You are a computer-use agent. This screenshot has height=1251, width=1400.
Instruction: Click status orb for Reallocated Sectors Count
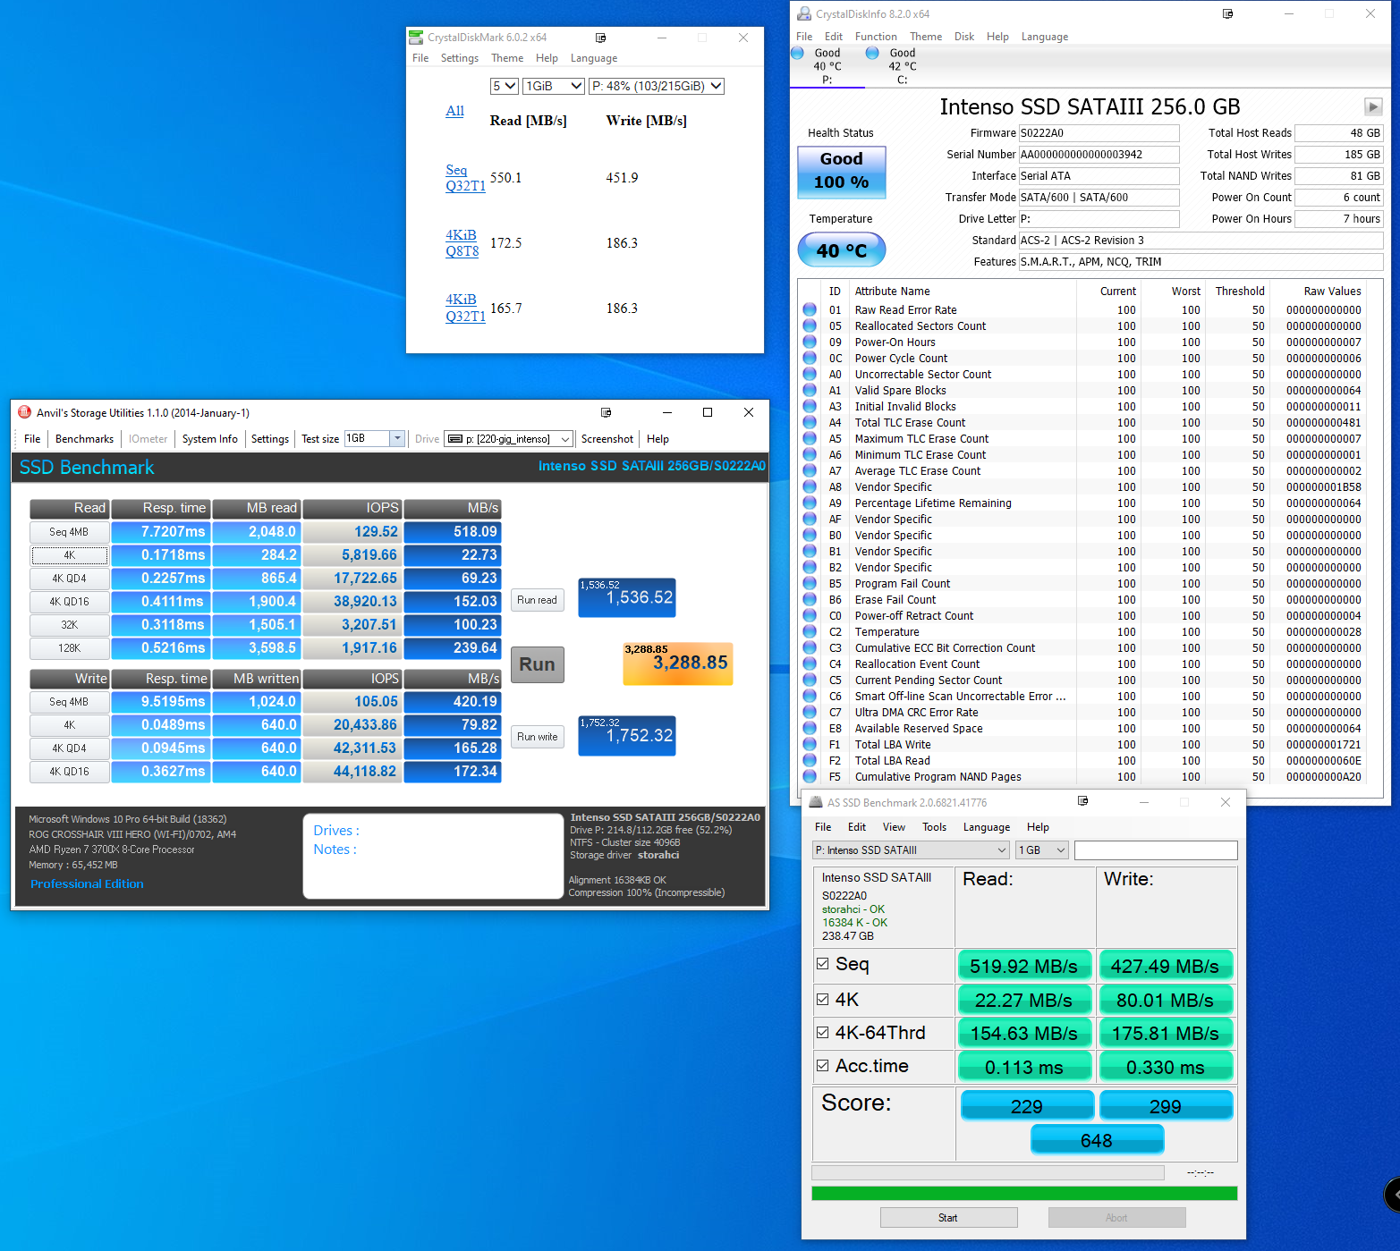[x=810, y=325]
